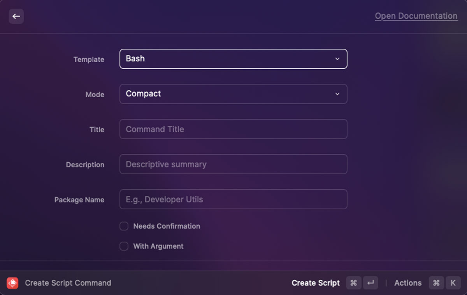Click the Create Script button
The width and height of the screenshot is (467, 295).
click(316, 283)
